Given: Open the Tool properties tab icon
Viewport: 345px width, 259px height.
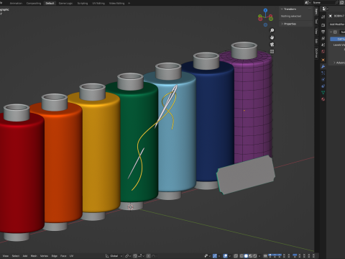Looking at the screenshot, I should [323, 17].
